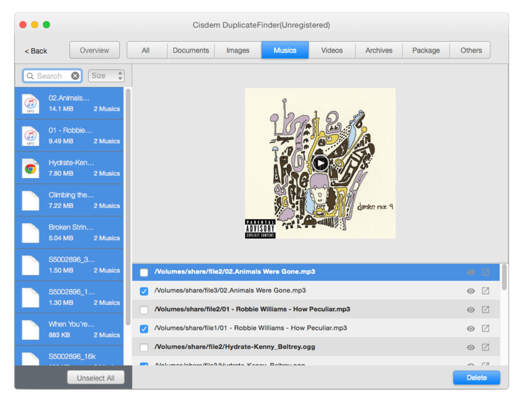Screen dimensions: 522x403
Task: Click the file icon for When You're
Action: pyautogui.click(x=31, y=329)
